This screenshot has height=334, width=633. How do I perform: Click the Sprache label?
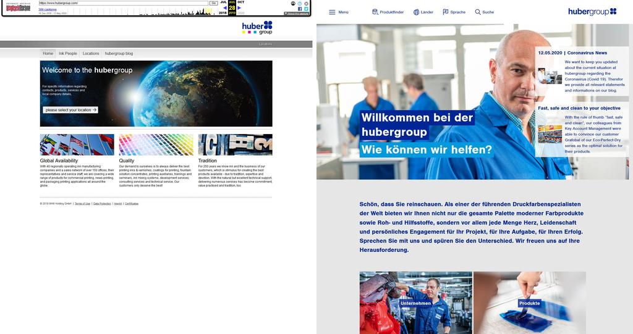(458, 12)
